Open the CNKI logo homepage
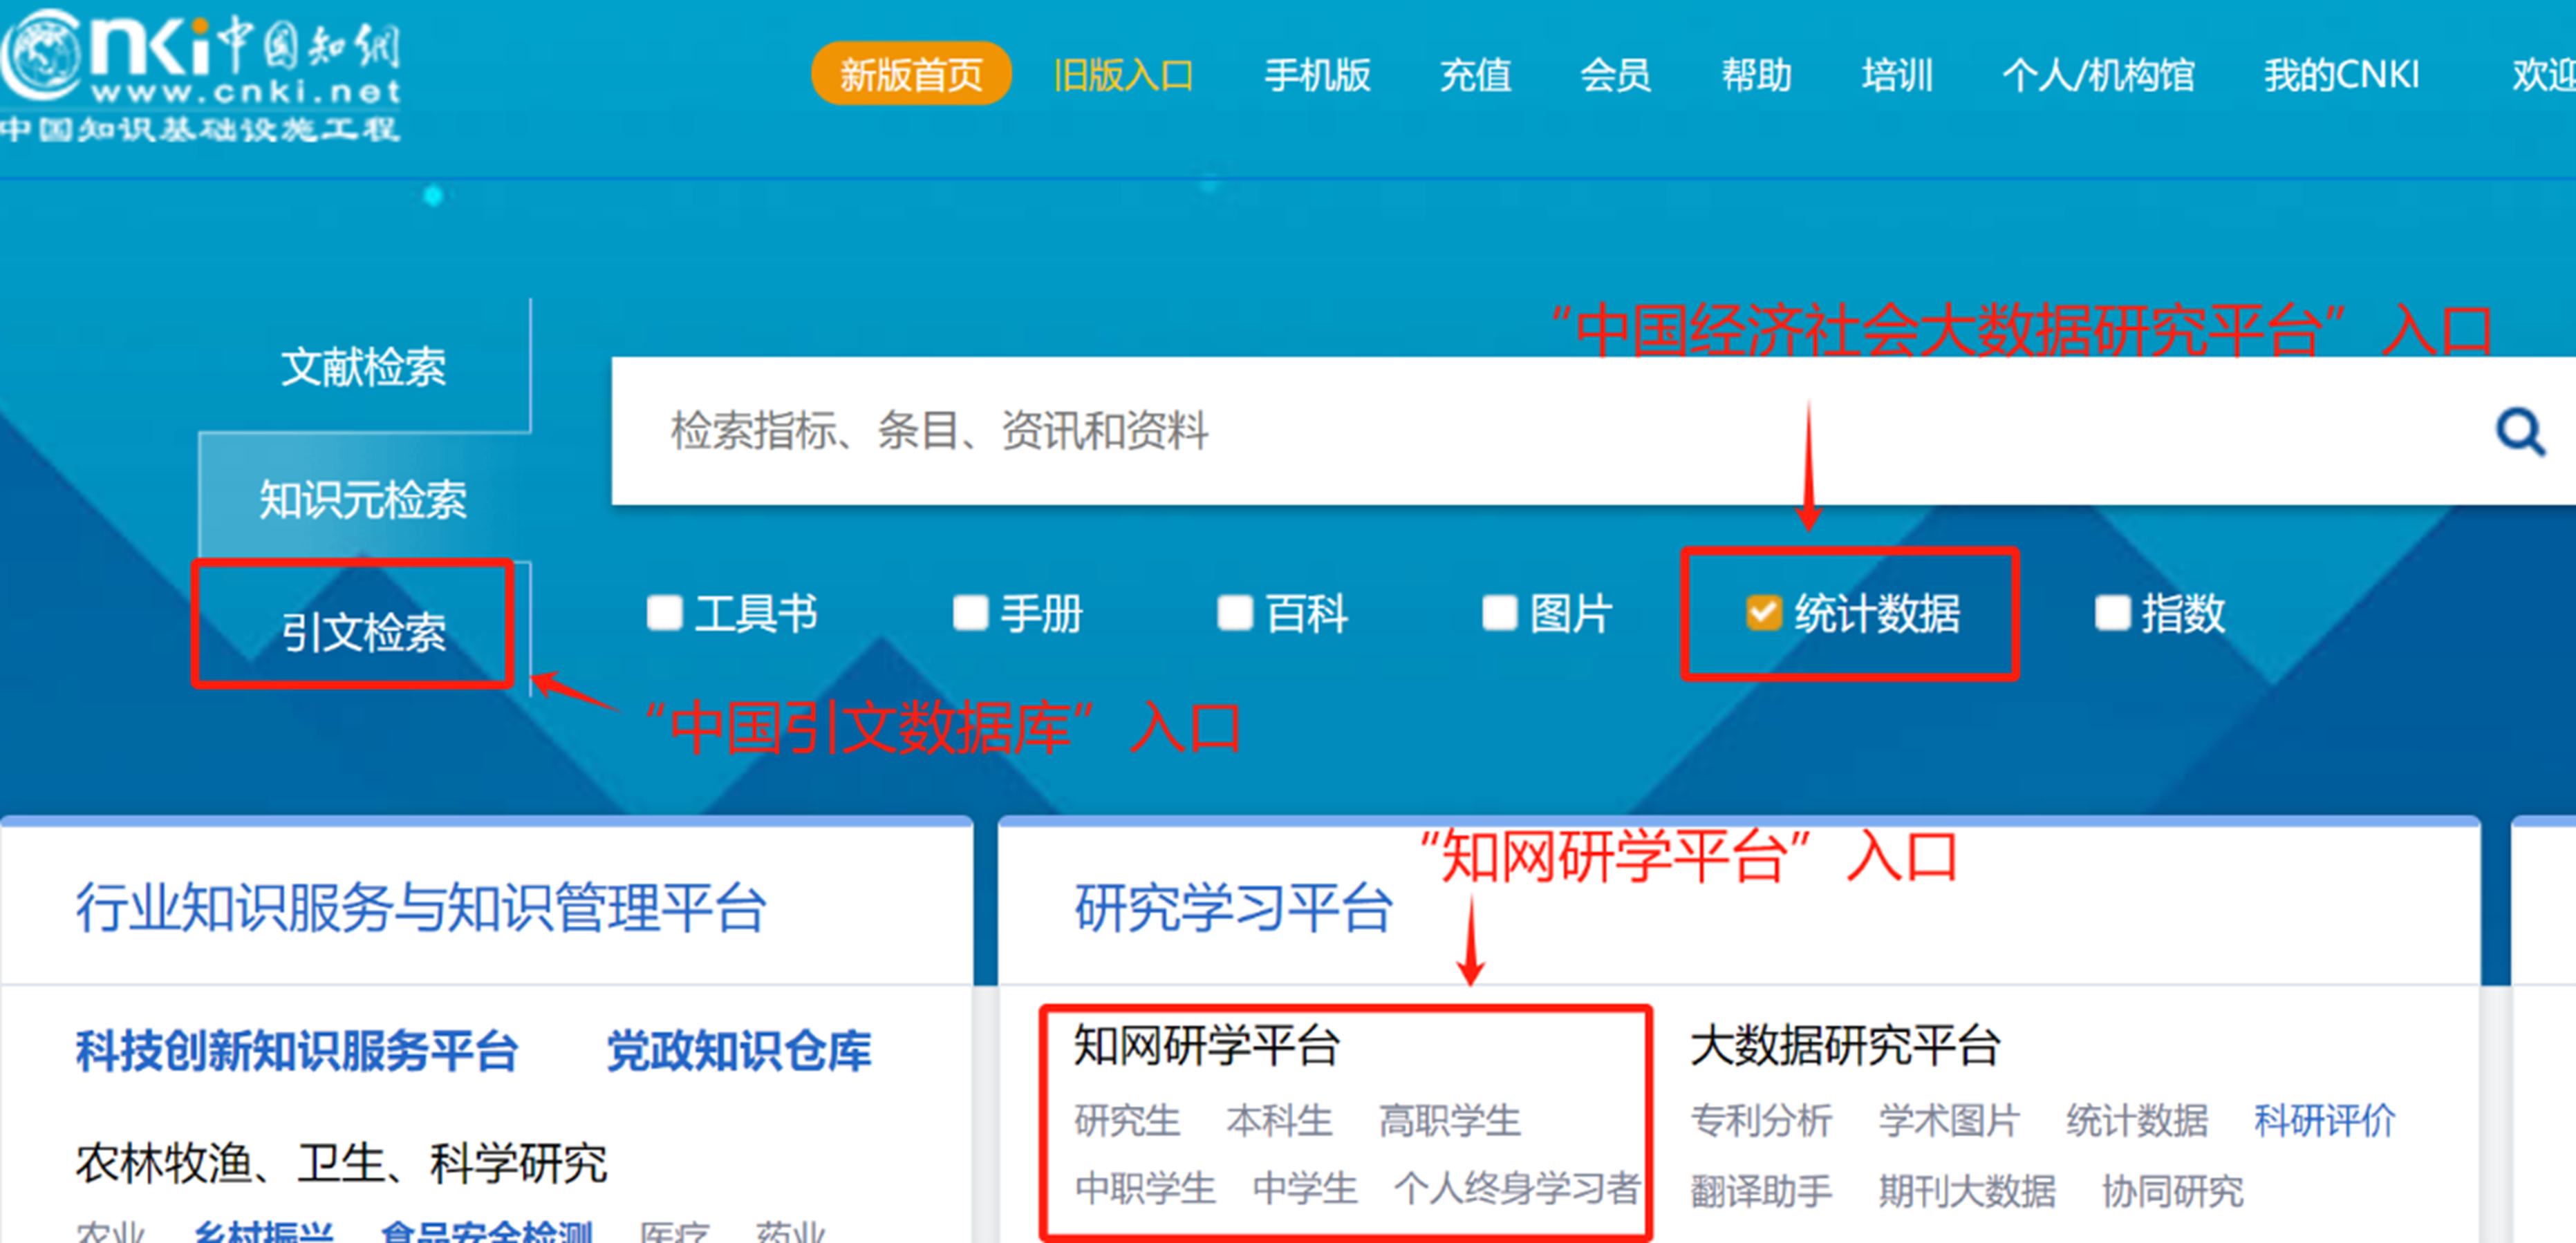Screen dimensions: 2576x1243 [200, 75]
